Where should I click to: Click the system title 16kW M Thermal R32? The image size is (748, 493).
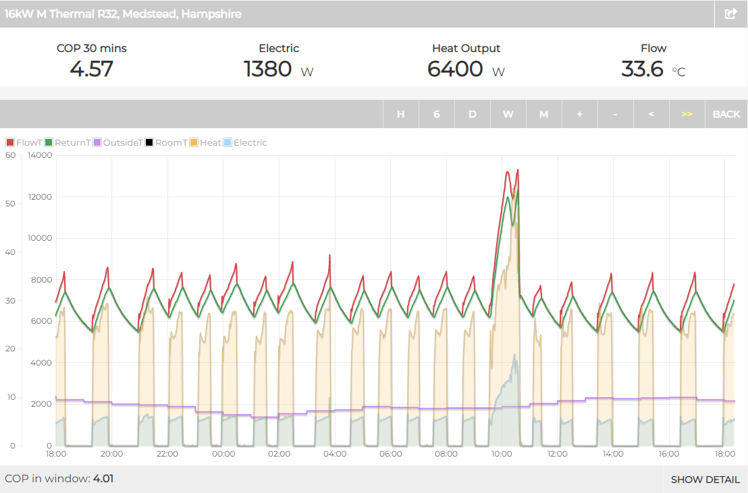(x=123, y=14)
